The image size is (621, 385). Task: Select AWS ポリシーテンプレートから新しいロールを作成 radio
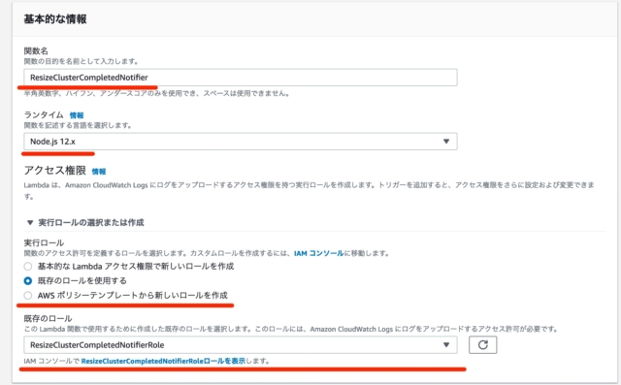click(x=28, y=296)
